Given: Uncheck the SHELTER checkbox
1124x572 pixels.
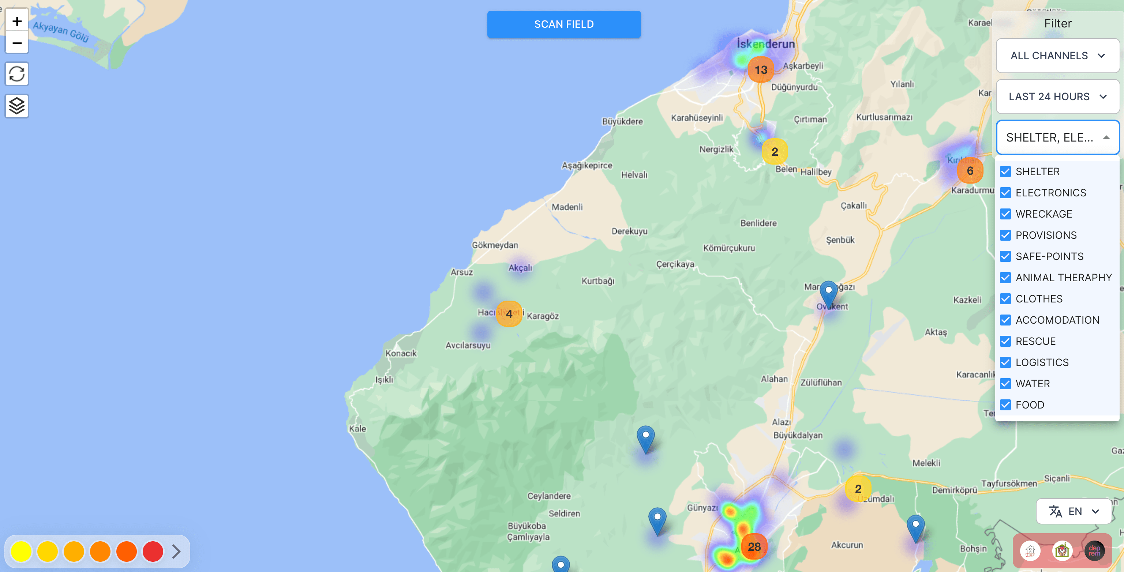Looking at the screenshot, I should coord(1005,172).
